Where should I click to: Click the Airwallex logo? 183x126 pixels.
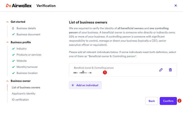click(19, 6)
